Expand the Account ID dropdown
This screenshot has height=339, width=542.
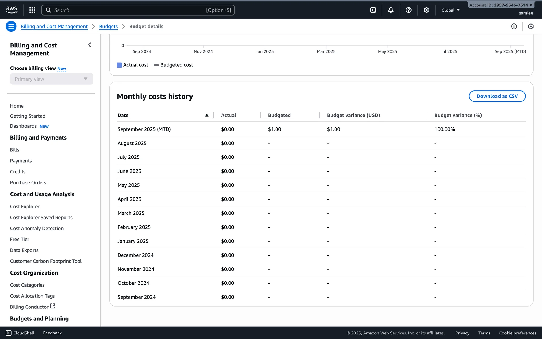click(501, 5)
